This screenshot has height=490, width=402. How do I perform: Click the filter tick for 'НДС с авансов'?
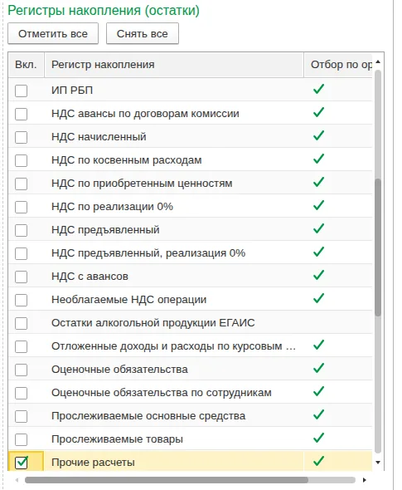(319, 275)
